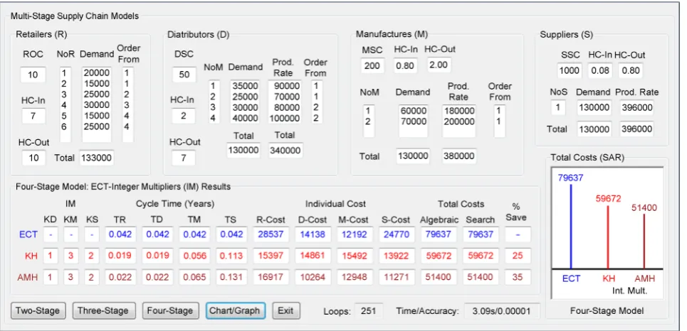
Task: Select the Loops value field
Action: (369, 311)
